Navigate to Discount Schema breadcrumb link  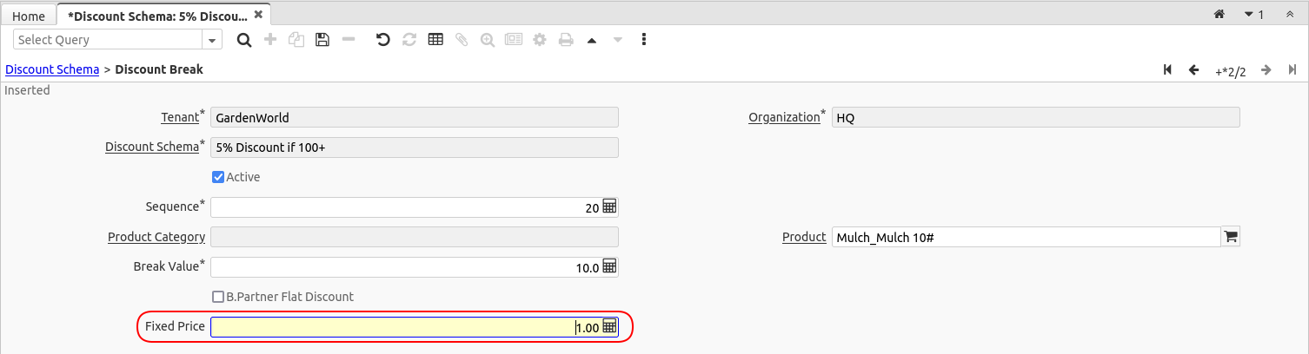click(x=52, y=69)
